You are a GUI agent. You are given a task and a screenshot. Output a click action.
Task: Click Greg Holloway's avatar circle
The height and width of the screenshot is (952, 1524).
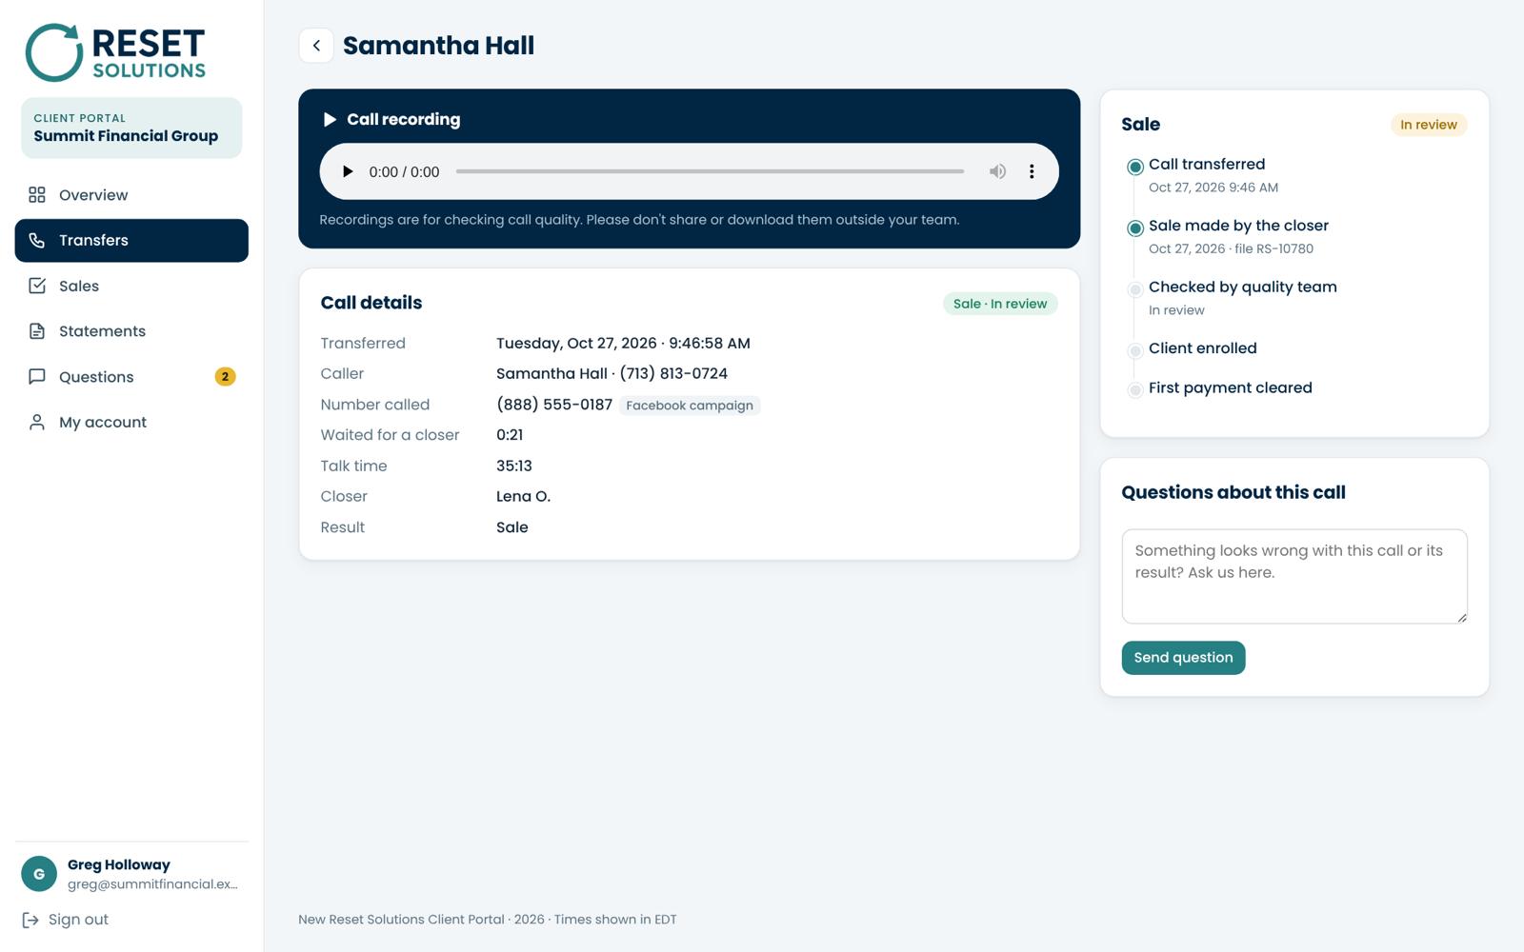point(39,874)
